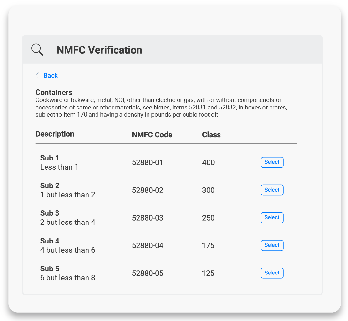This screenshot has width=348, height=321.
Task: Click the 'Less than 1' description
Action: (x=59, y=167)
